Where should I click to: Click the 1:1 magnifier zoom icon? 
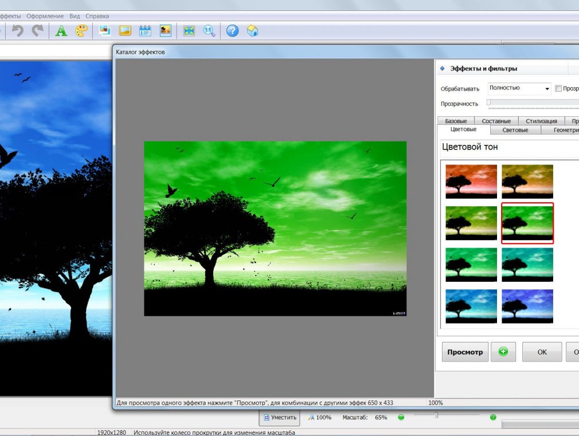click(209, 30)
